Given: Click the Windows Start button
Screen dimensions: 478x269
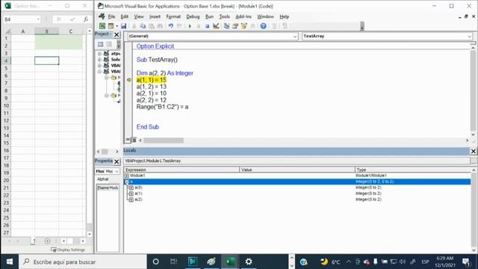Looking at the screenshot, I should pyautogui.click(x=10, y=262).
